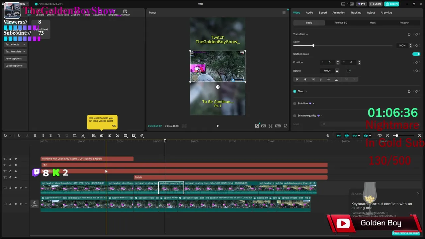Screen dimensions: 425x239
Task: Enable the Enhance quality checkbox
Action: pyautogui.click(x=295, y=116)
